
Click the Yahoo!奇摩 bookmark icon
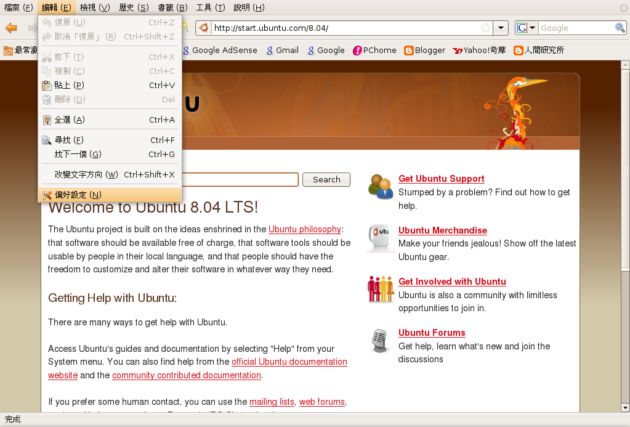457,51
